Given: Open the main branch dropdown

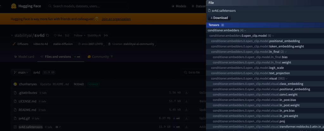Looking at the screenshot, I should (21, 72).
